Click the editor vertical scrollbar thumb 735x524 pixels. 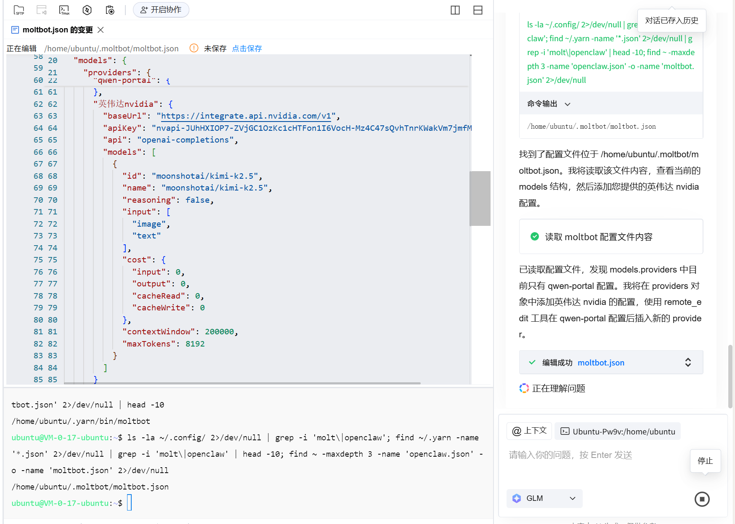coord(480,198)
